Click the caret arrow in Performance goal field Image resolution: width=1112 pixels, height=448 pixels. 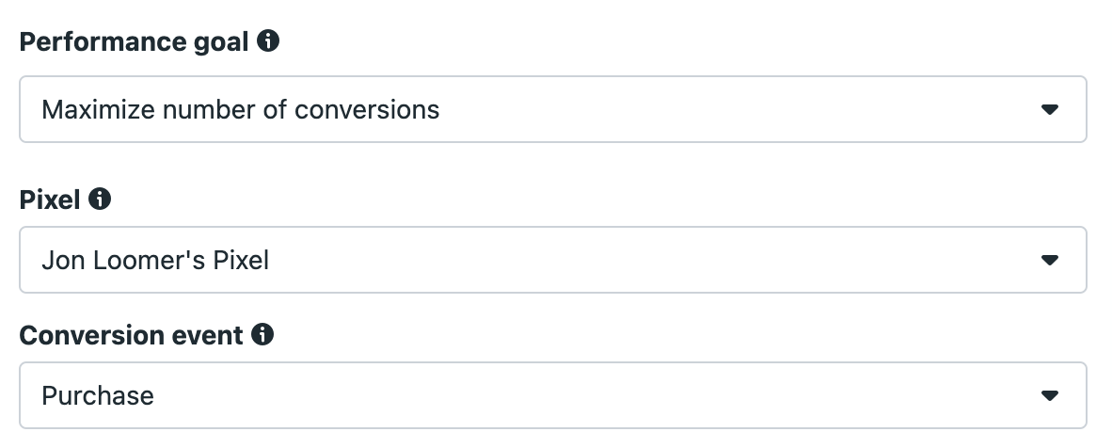[1050, 109]
